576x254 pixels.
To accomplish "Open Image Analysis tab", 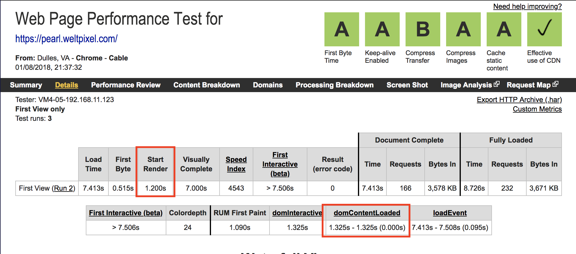I will point(466,85).
